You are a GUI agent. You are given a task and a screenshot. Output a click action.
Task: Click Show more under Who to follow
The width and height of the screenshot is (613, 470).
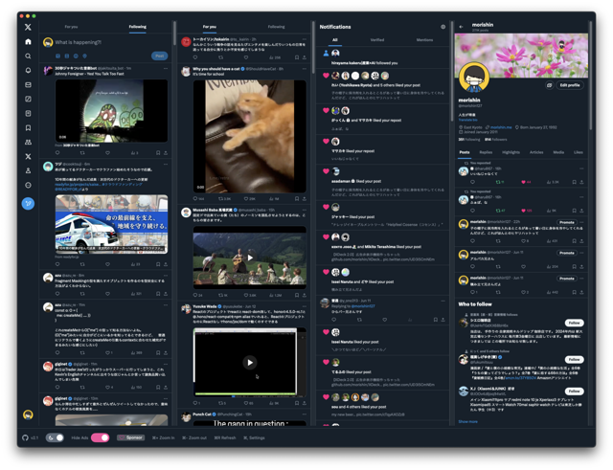click(x=468, y=421)
